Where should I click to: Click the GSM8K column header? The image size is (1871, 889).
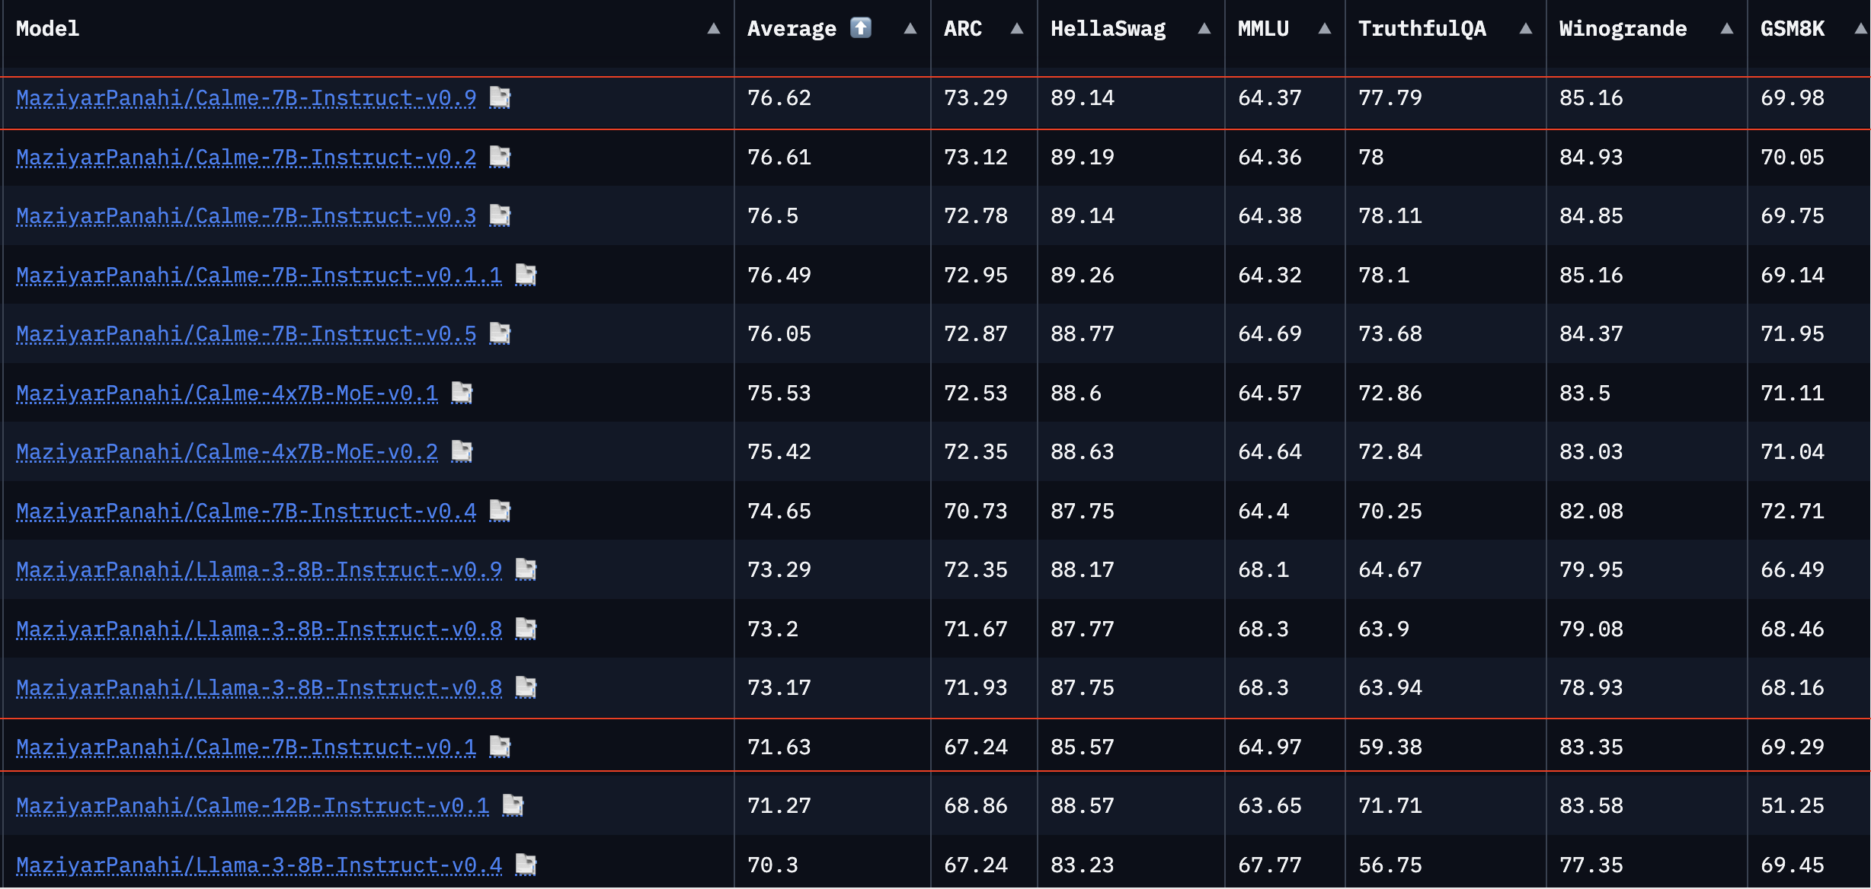click(1792, 29)
